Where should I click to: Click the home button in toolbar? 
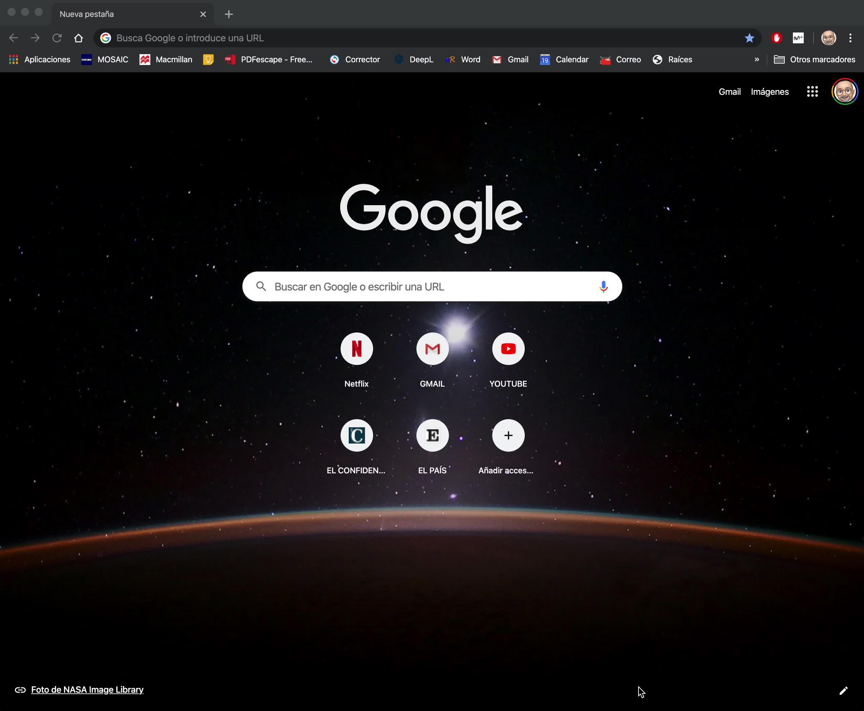coord(78,38)
